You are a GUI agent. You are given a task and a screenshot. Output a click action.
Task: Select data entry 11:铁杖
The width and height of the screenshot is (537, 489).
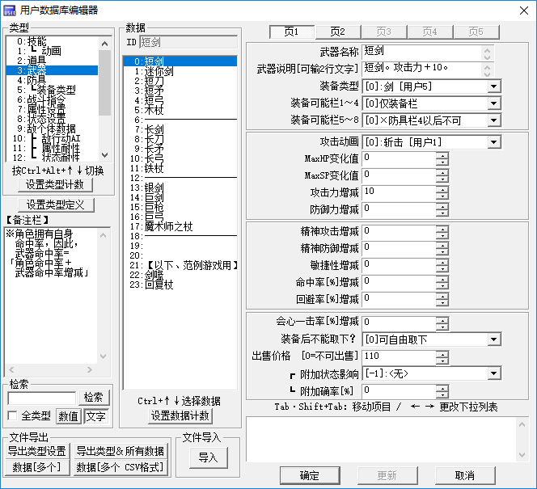[180, 168]
